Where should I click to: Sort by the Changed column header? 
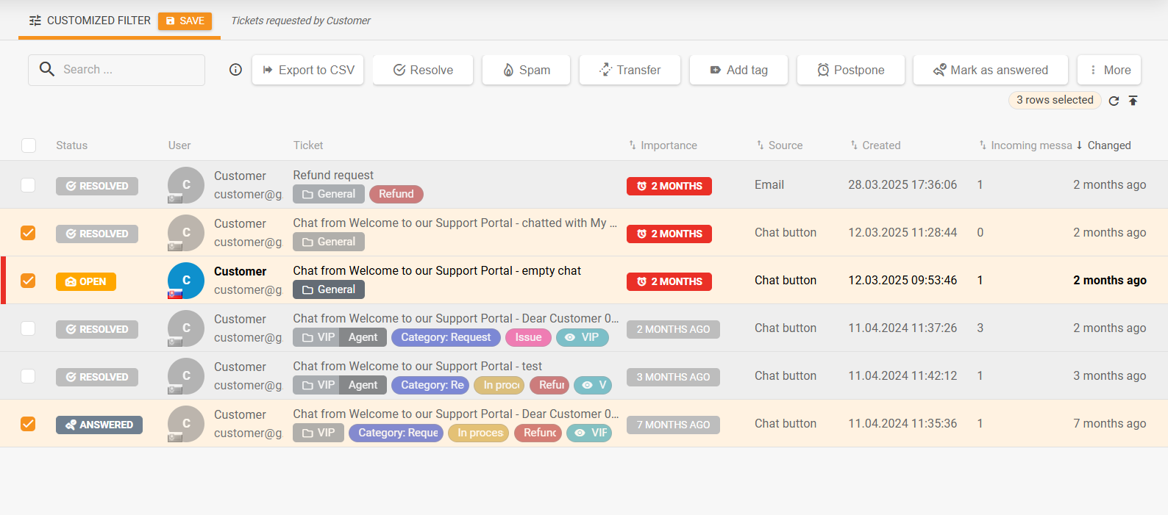pos(1108,145)
